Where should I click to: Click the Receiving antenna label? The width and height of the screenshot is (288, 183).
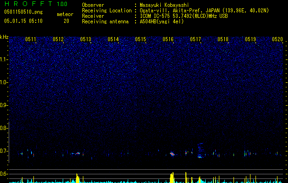pos(105,22)
